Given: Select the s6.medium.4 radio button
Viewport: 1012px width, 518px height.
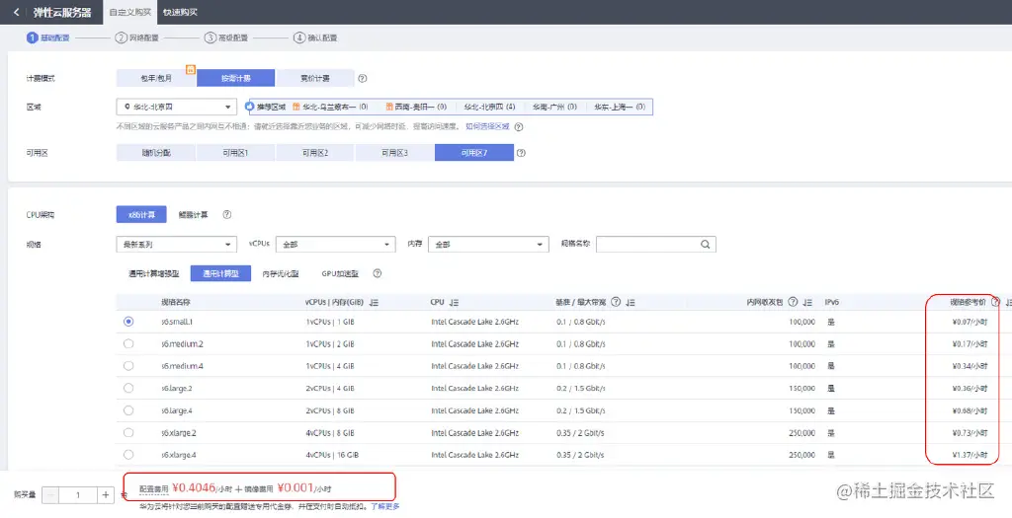Looking at the screenshot, I should click(128, 366).
